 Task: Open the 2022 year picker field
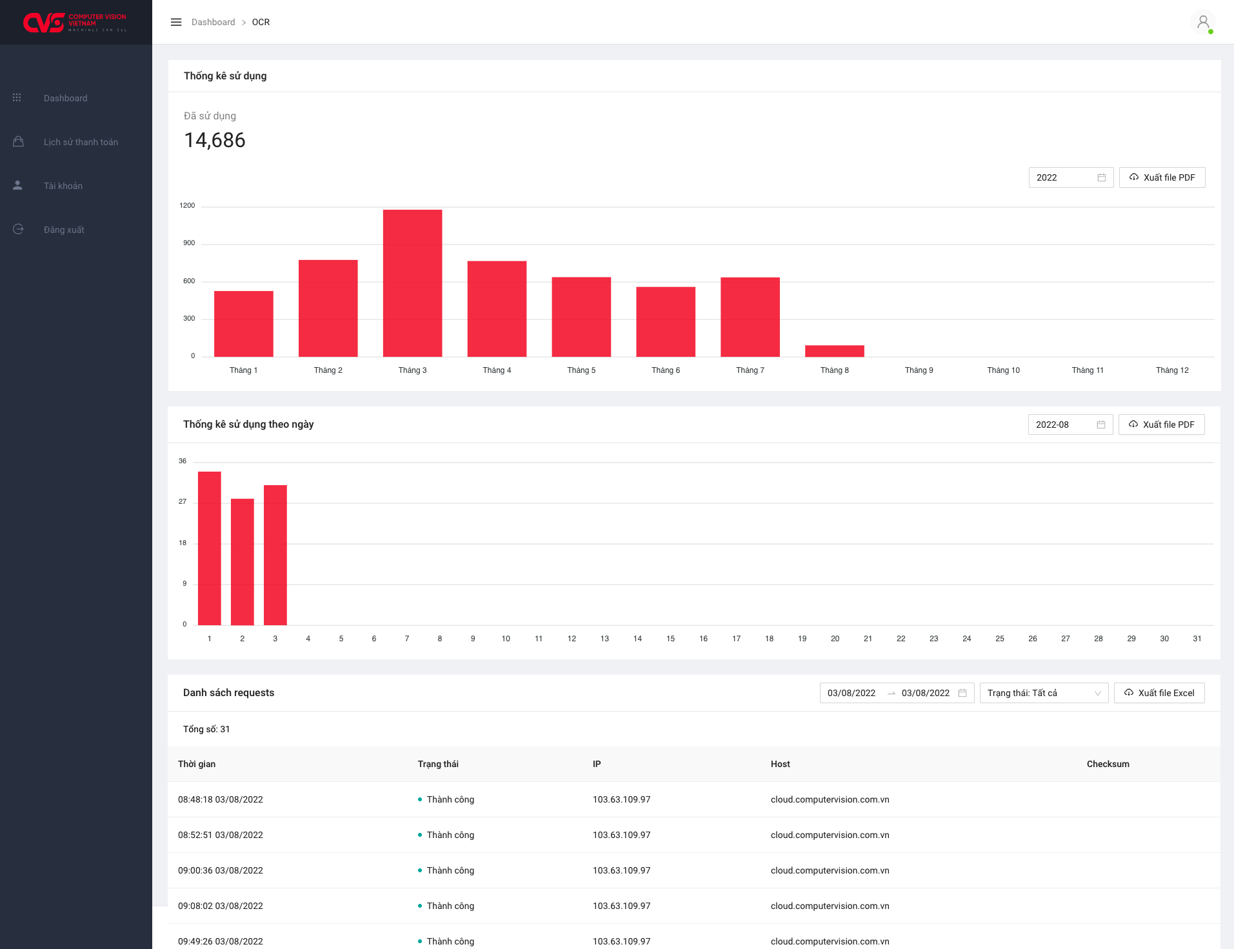(x=1071, y=177)
